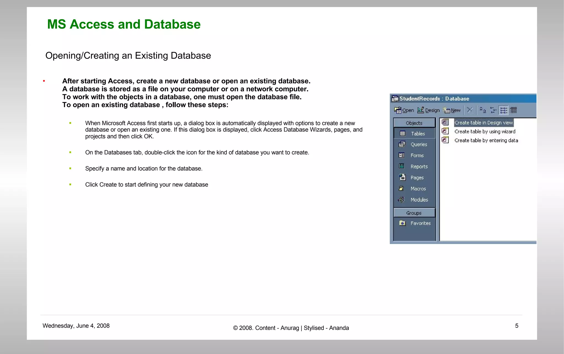Open the Favorites group
Screen dimensions: 564x354
click(x=415, y=223)
